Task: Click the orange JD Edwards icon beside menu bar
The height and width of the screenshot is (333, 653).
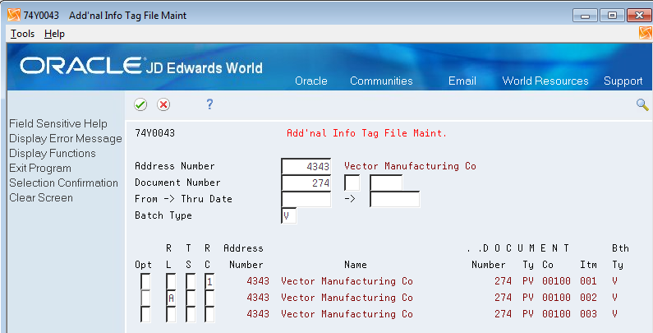Action: [645, 33]
